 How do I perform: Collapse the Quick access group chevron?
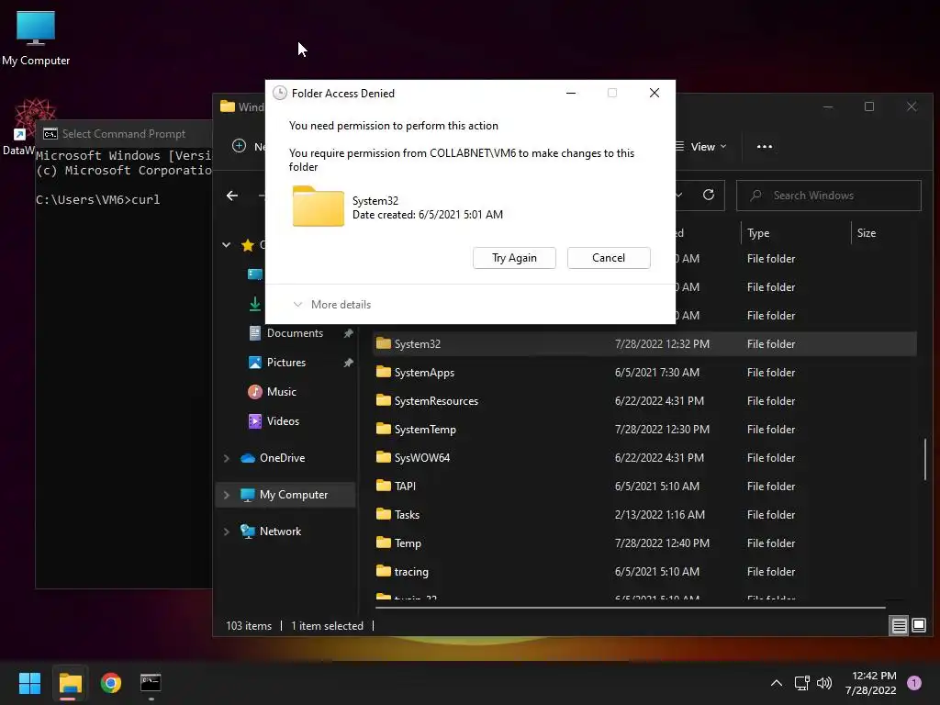(226, 244)
